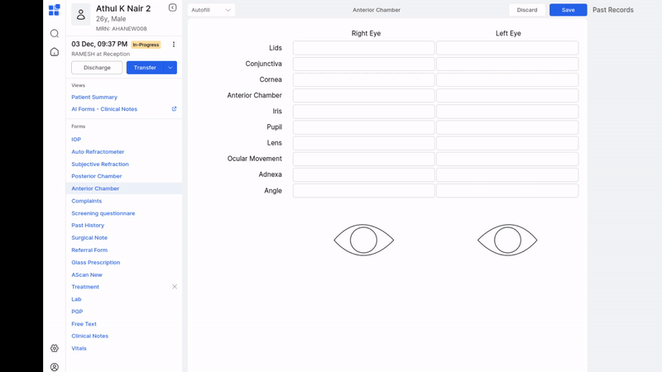Open the Surgical Note form

(x=89, y=237)
